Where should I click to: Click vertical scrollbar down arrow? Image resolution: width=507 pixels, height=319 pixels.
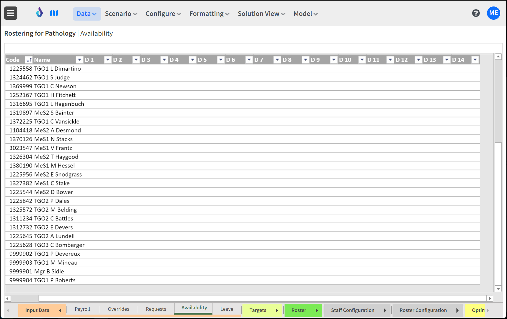498,289
